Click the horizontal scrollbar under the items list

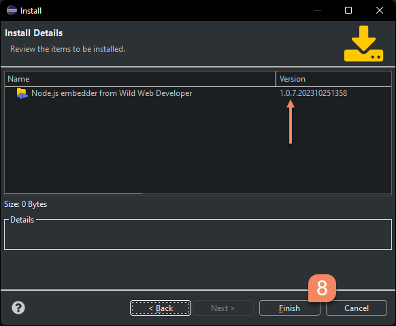pyautogui.click(x=73, y=194)
